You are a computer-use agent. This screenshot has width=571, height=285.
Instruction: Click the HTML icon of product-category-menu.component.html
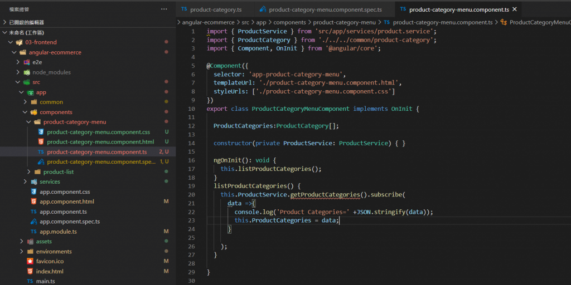pyautogui.click(x=41, y=142)
